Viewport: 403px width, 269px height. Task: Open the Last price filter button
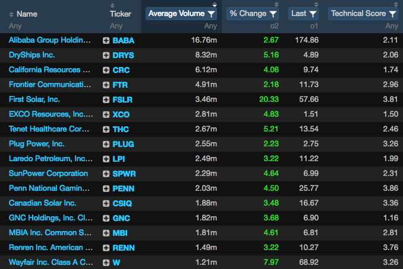303,14
